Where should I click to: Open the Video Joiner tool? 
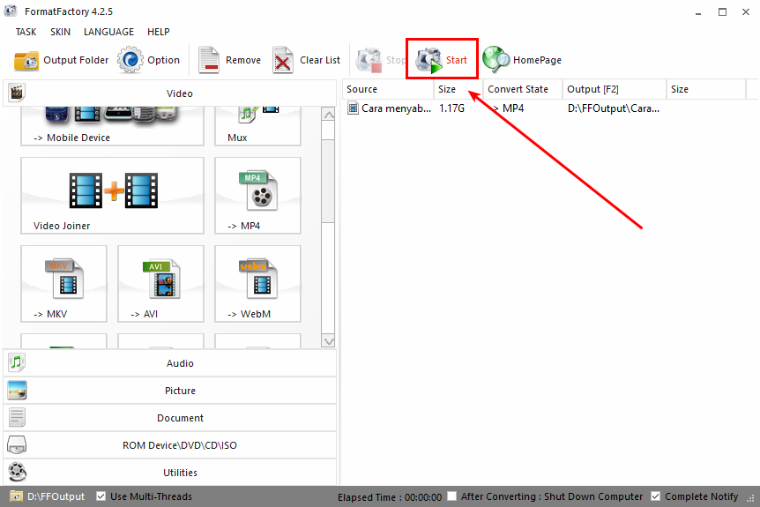(x=112, y=196)
